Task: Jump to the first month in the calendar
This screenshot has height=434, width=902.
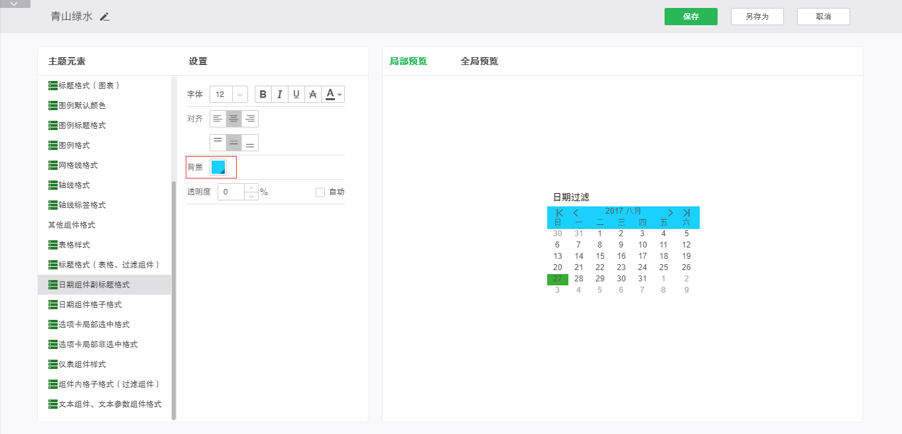Action: click(559, 212)
